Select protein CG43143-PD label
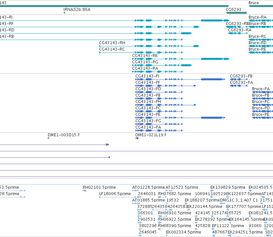 tap(148, 89)
